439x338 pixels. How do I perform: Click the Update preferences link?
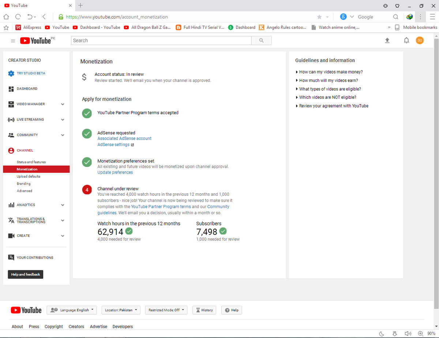[x=115, y=172]
